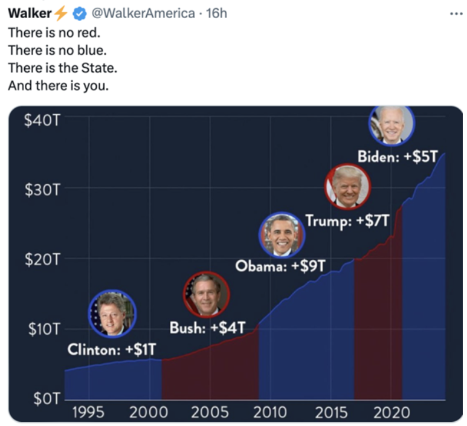
Task: Select the portrait above the Obama label
Action: (282, 234)
